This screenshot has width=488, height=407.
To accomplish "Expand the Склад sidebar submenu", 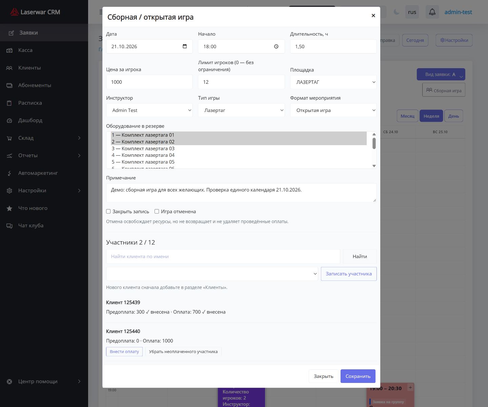I will (x=79, y=138).
